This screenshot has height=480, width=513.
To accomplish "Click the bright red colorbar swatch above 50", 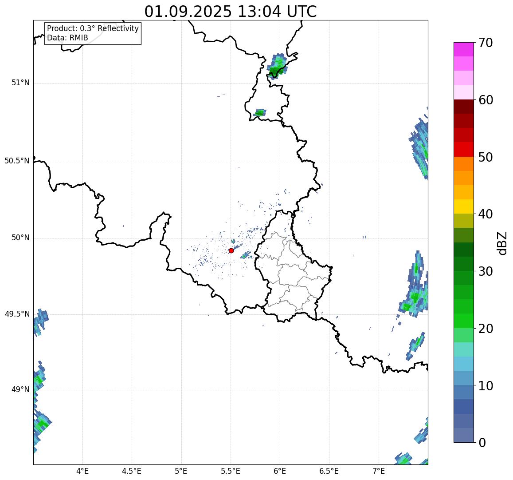I will [x=464, y=149].
